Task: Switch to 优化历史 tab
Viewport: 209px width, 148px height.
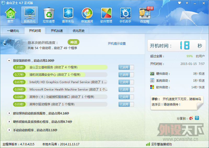Action: (79, 31)
